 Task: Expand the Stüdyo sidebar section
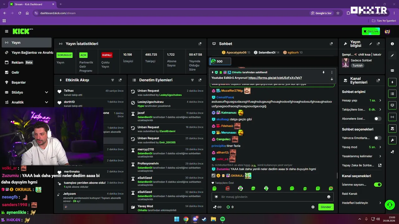(x=46, y=92)
